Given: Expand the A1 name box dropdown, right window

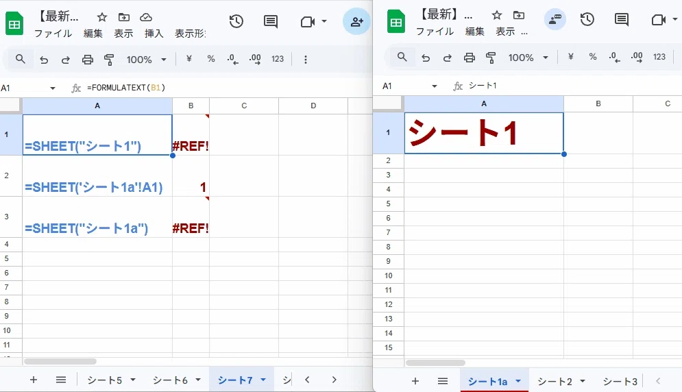Looking at the screenshot, I should point(434,86).
